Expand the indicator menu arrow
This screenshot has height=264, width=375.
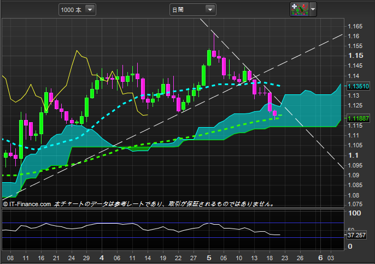coord(313,10)
